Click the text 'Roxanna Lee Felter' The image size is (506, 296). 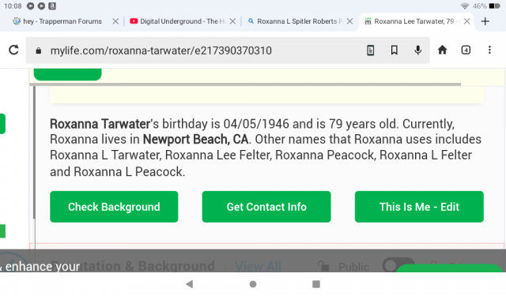click(218, 155)
